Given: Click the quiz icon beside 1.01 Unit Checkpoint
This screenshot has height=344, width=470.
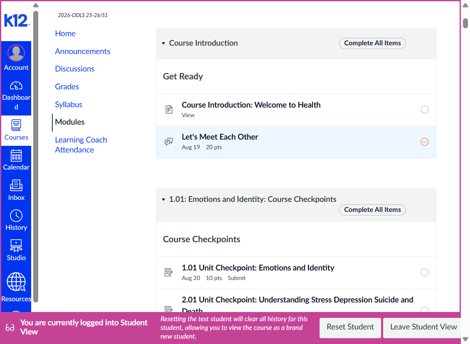Looking at the screenshot, I should click(169, 272).
